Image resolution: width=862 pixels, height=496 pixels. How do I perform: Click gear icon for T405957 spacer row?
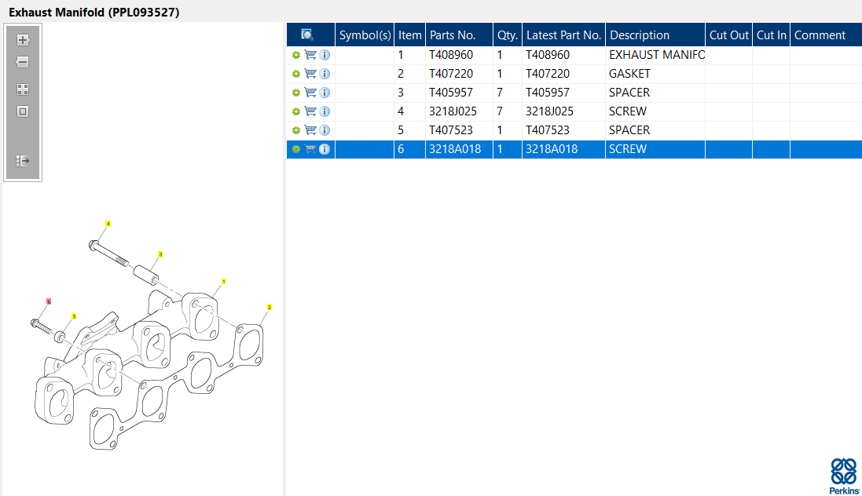tap(295, 93)
